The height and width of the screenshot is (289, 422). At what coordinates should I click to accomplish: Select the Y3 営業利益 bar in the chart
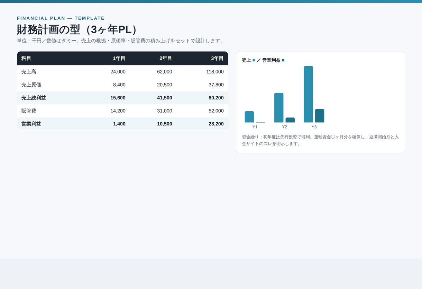click(x=320, y=116)
